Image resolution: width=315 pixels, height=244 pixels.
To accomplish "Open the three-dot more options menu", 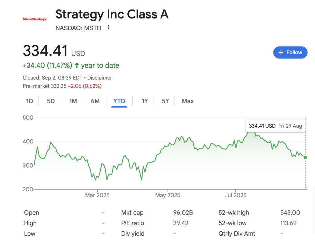I will (108, 28).
